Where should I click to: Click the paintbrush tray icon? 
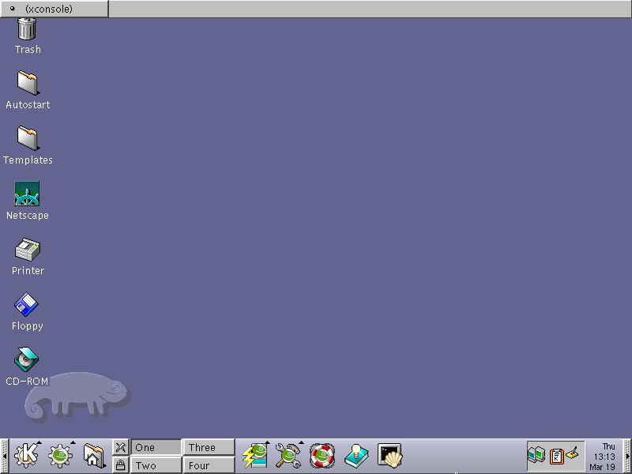[x=573, y=453]
